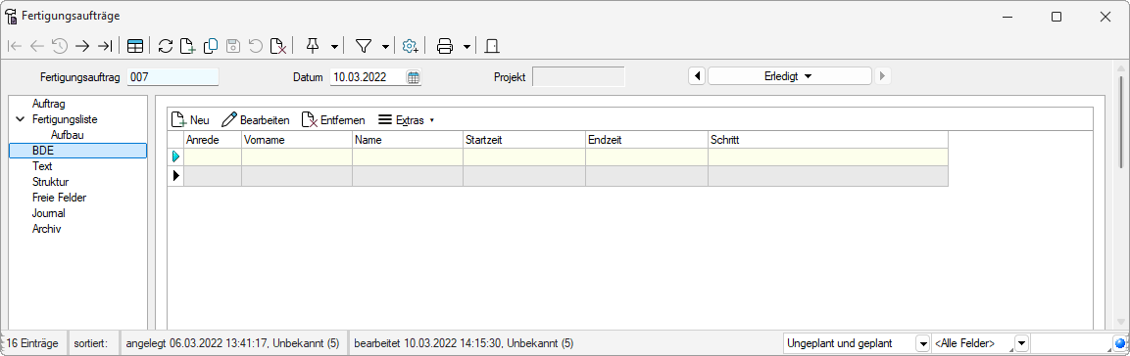This screenshot has height=356, width=1130.
Task: Open the calendar picker beside Datum
Action: [x=413, y=77]
